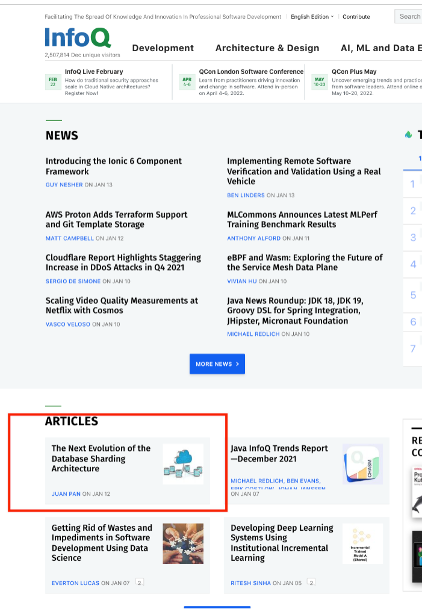Select trending item number 6
This screenshot has height=609, width=422.
(x=413, y=322)
